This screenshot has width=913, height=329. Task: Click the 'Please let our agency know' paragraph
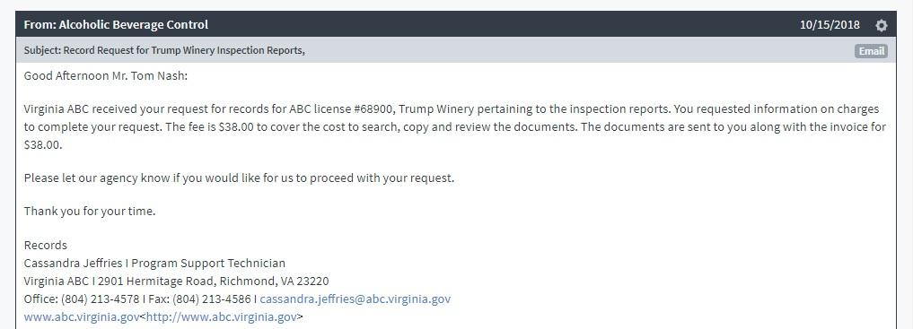click(x=239, y=178)
